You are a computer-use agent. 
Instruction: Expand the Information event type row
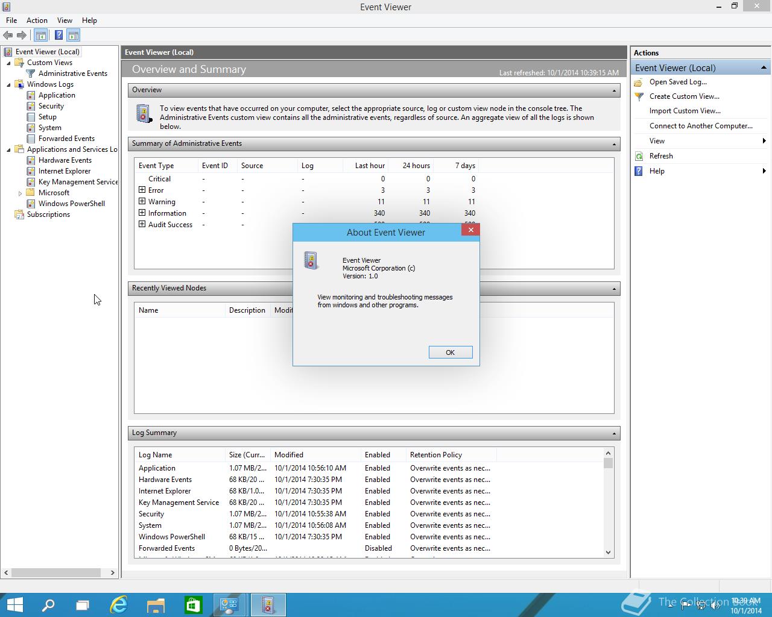142,213
